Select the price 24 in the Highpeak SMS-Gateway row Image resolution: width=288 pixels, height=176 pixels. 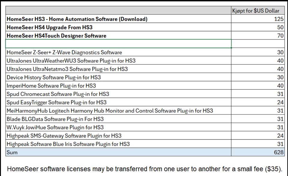pos(258,136)
